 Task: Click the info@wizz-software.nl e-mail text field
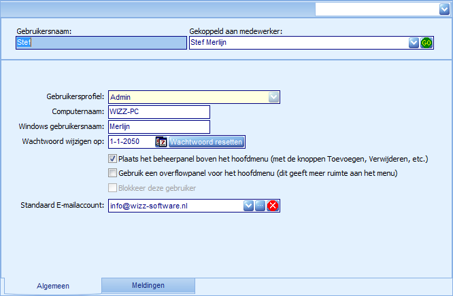[x=174, y=206]
